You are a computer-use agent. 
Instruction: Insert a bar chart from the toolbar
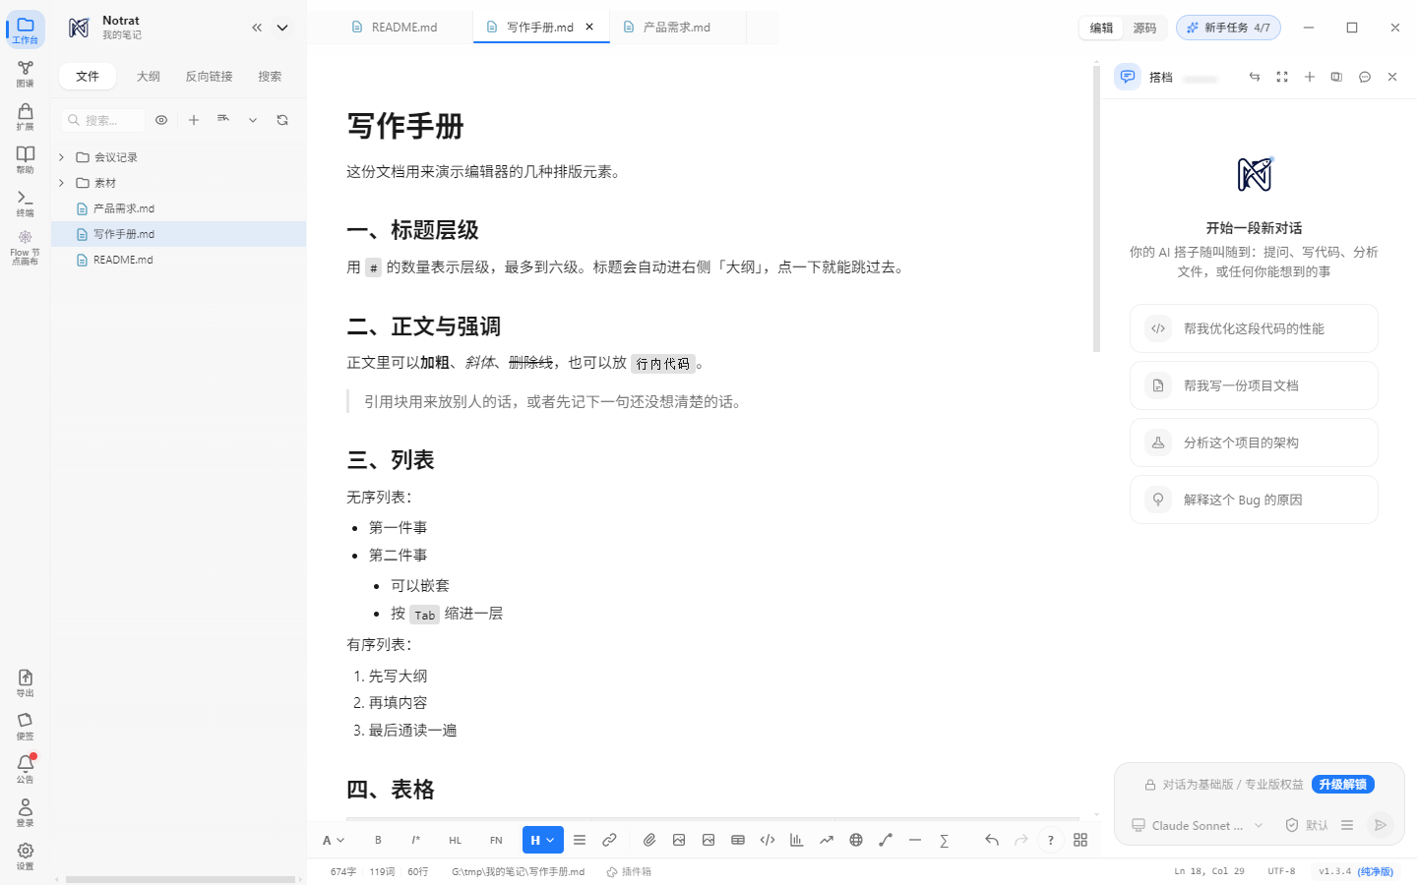(x=797, y=840)
